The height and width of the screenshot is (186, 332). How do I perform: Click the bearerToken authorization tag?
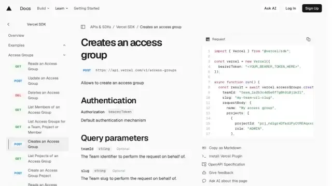[x=120, y=112]
